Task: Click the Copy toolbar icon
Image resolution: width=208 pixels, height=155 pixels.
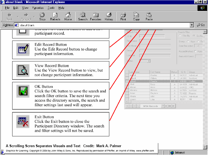Action: (x=136, y=15)
